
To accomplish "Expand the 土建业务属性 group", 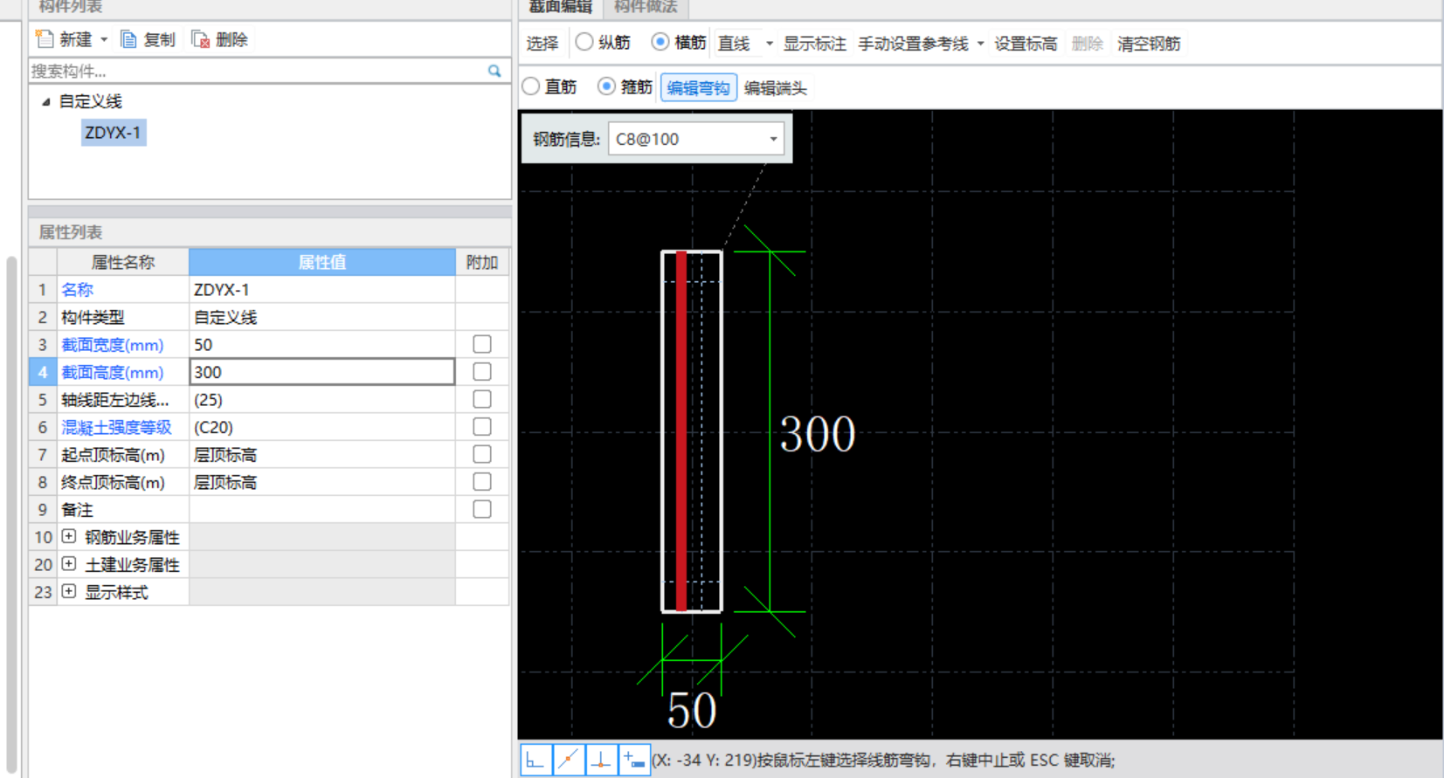I will pos(69,564).
